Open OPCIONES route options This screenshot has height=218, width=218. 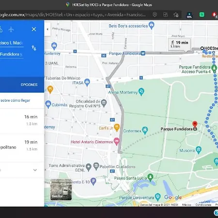click(29, 85)
